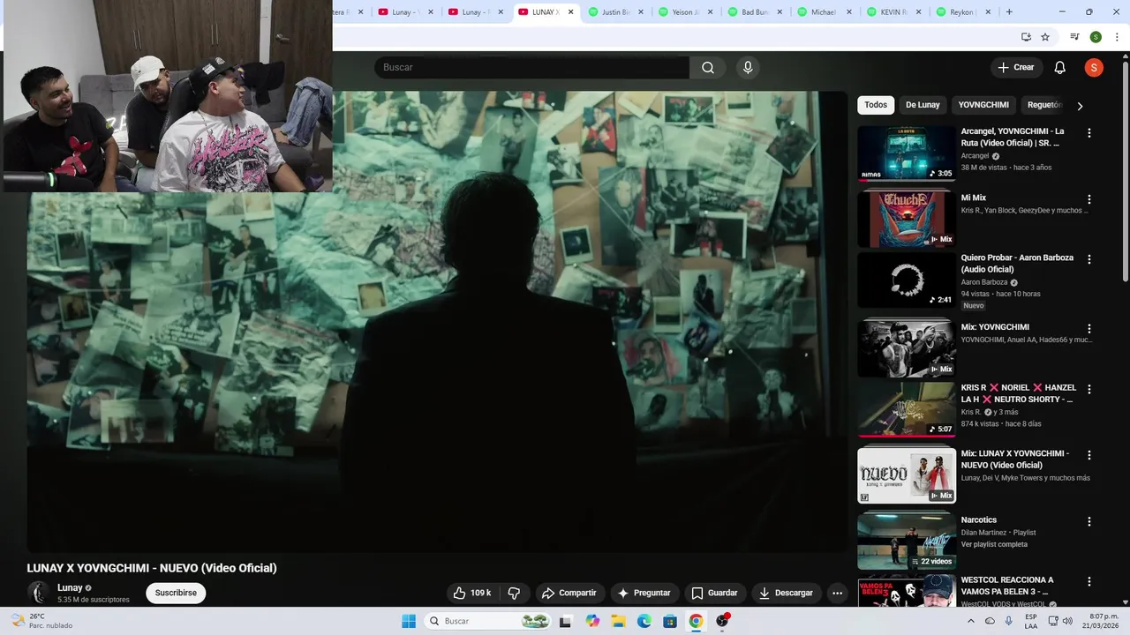
Task: Show hidden system tray icons
Action: (971, 621)
